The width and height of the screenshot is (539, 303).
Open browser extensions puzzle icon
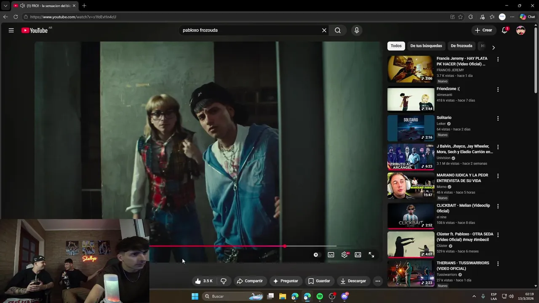(470, 17)
